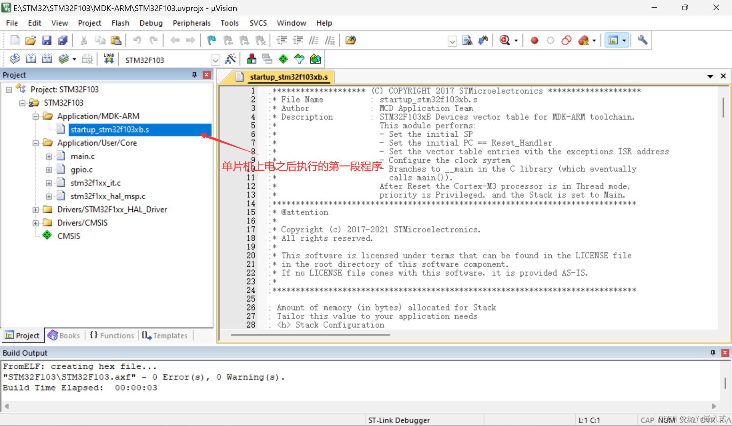Open the Peripherals menu
Viewport: 732px width, 426px height.
pos(192,23)
